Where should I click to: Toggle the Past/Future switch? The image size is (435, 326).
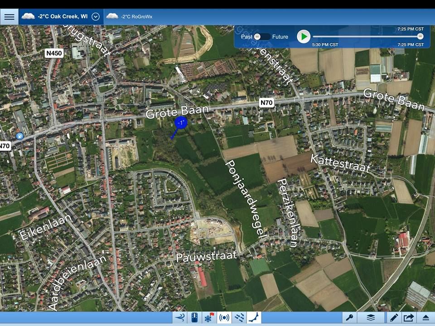262,37
